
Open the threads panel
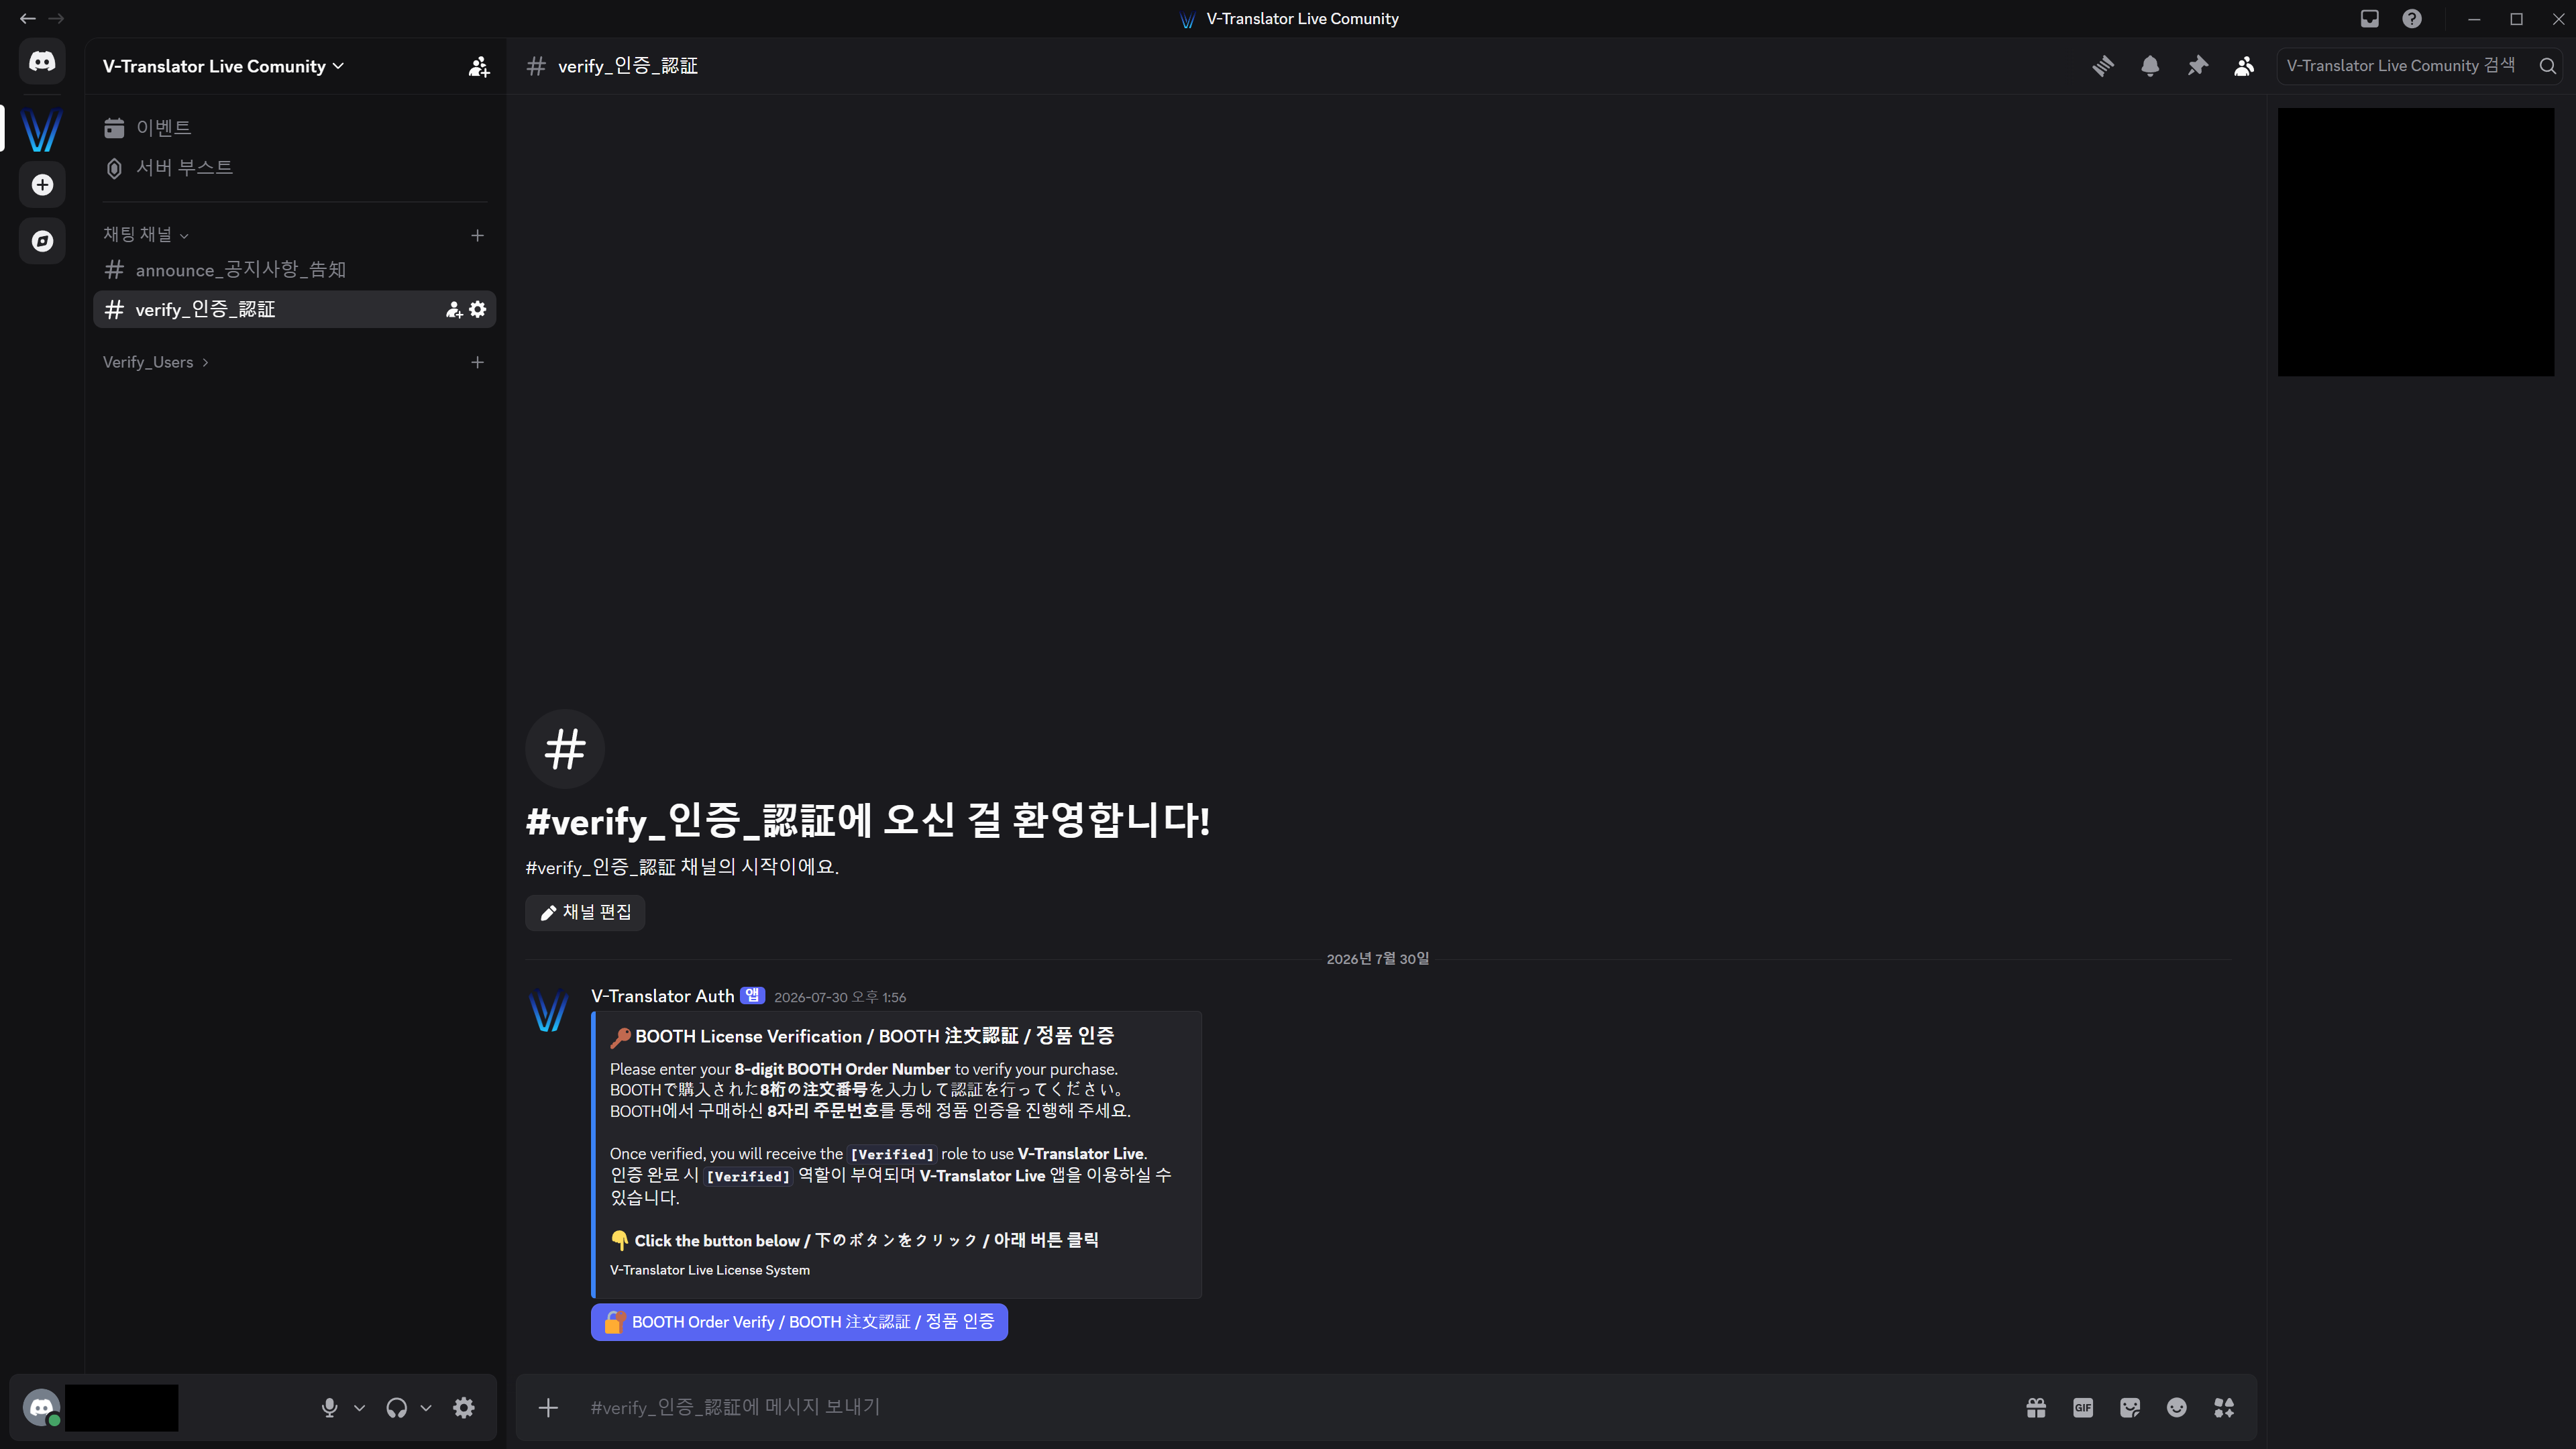click(x=2103, y=66)
